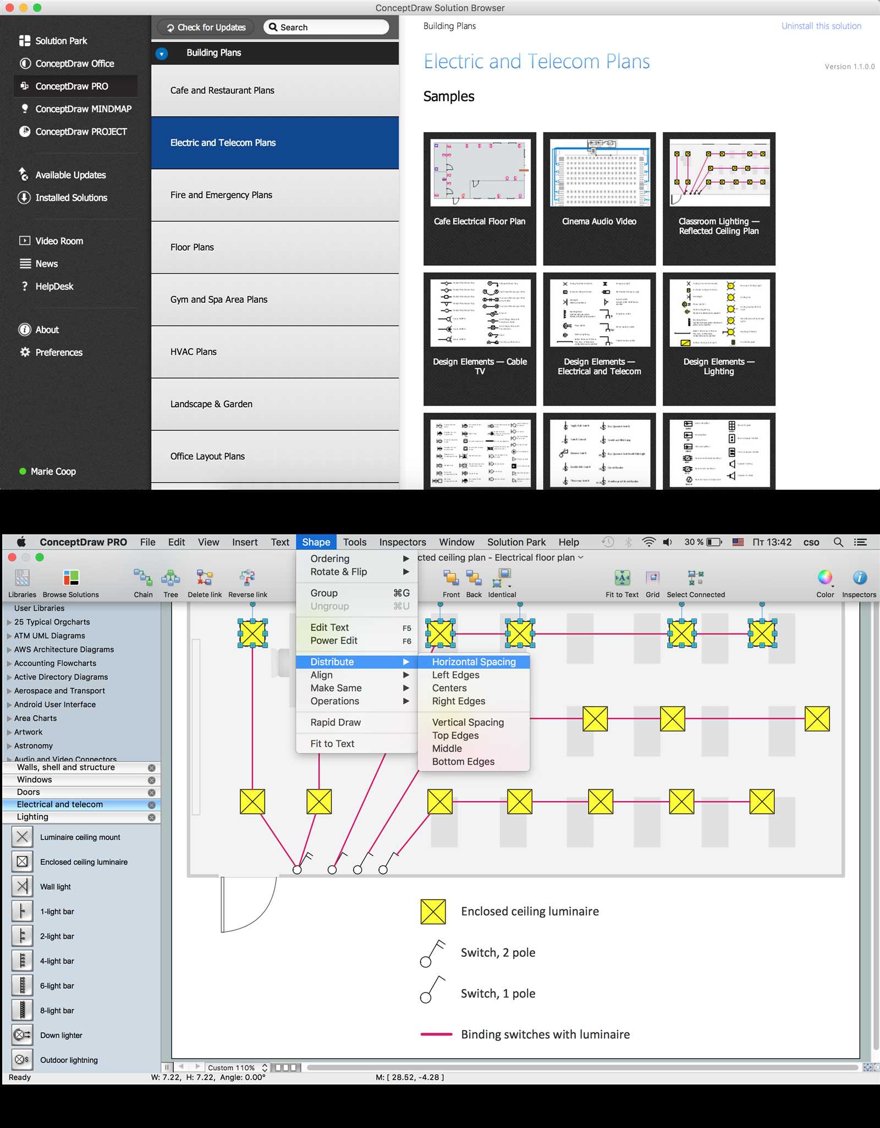Toggle the Grid toolbar icon
Image resolution: width=880 pixels, height=1128 pixels.
(652, 578)
